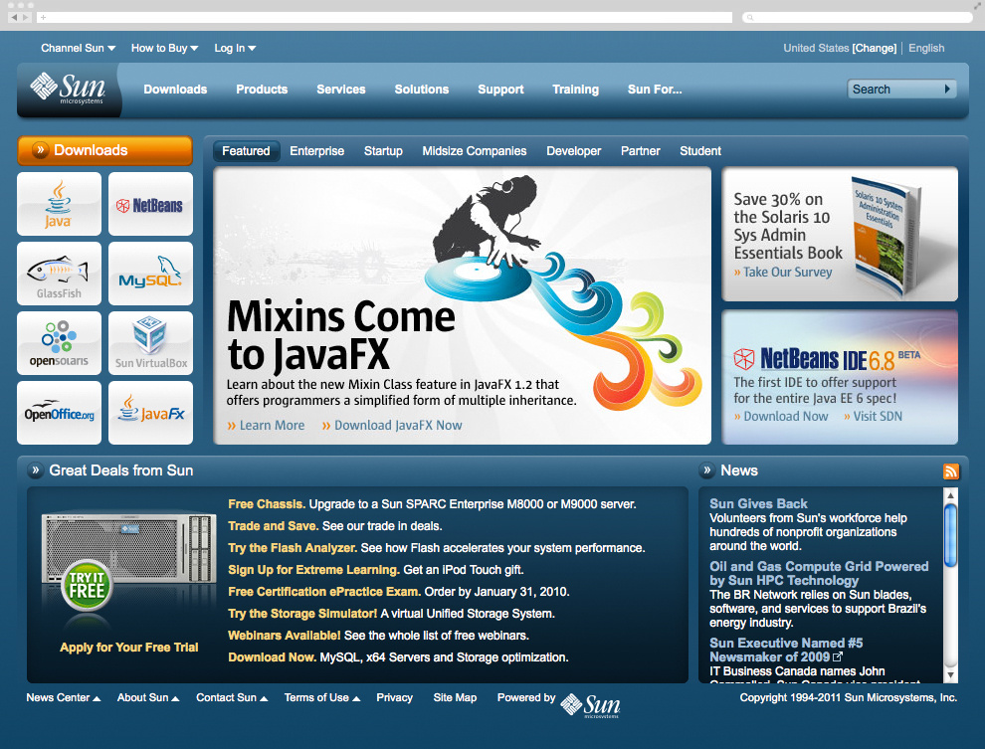Select the Java download icon

[x=59, y=204]
